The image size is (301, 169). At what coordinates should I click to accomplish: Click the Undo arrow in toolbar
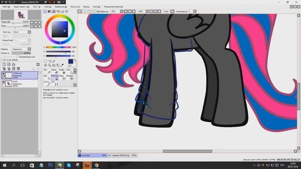point(79,11)
